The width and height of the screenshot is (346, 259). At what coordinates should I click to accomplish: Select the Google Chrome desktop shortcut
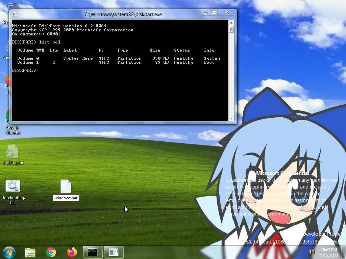coord(13,122)
